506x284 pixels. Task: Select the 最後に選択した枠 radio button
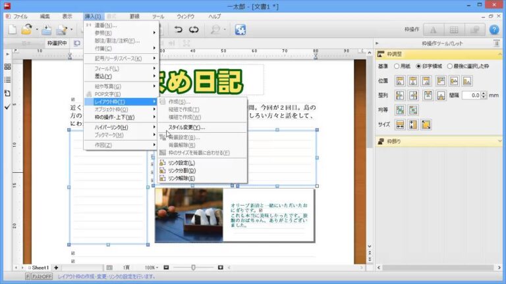click(x=449, y=66)
